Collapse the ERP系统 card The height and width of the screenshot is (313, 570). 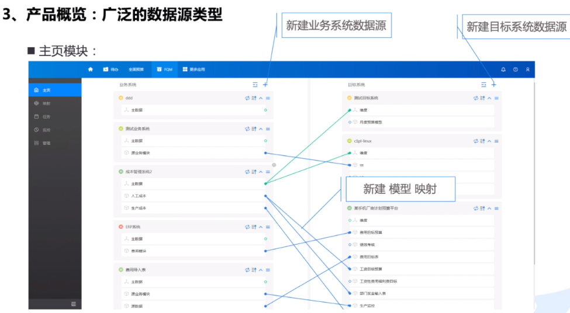tap(261, 227)
